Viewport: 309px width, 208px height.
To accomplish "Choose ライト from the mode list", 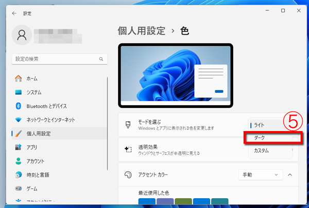I will click(266, 125).
